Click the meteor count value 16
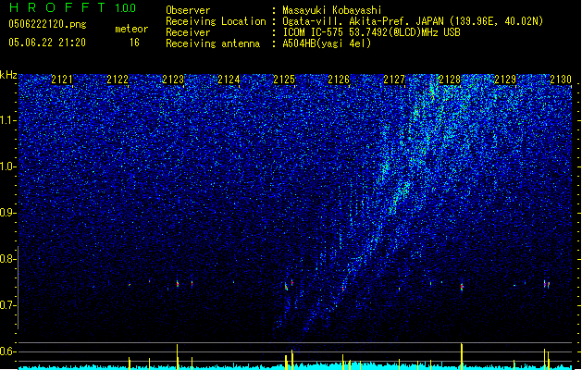This screenshot has width=582, height=370. pos(134,43)
